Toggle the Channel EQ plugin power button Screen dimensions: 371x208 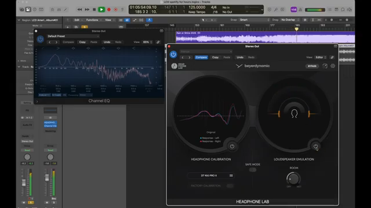point(40,39)
